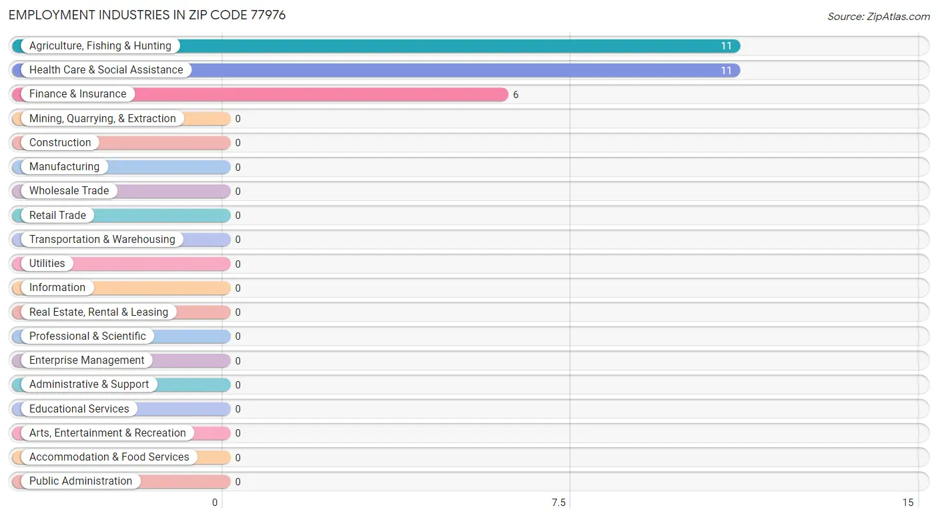Image resolution: width=938 pixels, height=518 pixels.
Task: Select the Manufacturing label
Action: coord(64,167)
